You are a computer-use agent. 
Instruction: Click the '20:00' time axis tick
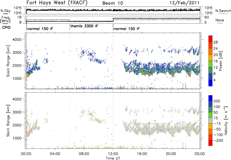[x=171, y=154]
